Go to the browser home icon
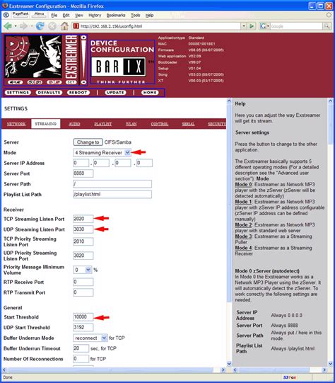 pyautogui.click(x=64, y=26)
